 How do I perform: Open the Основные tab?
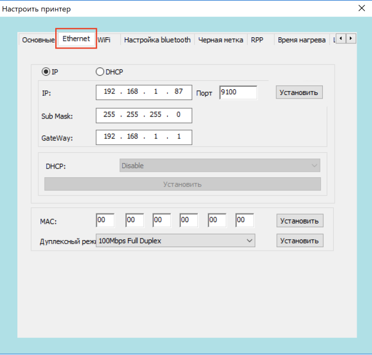pyautogui.click(x=38, y=40)
